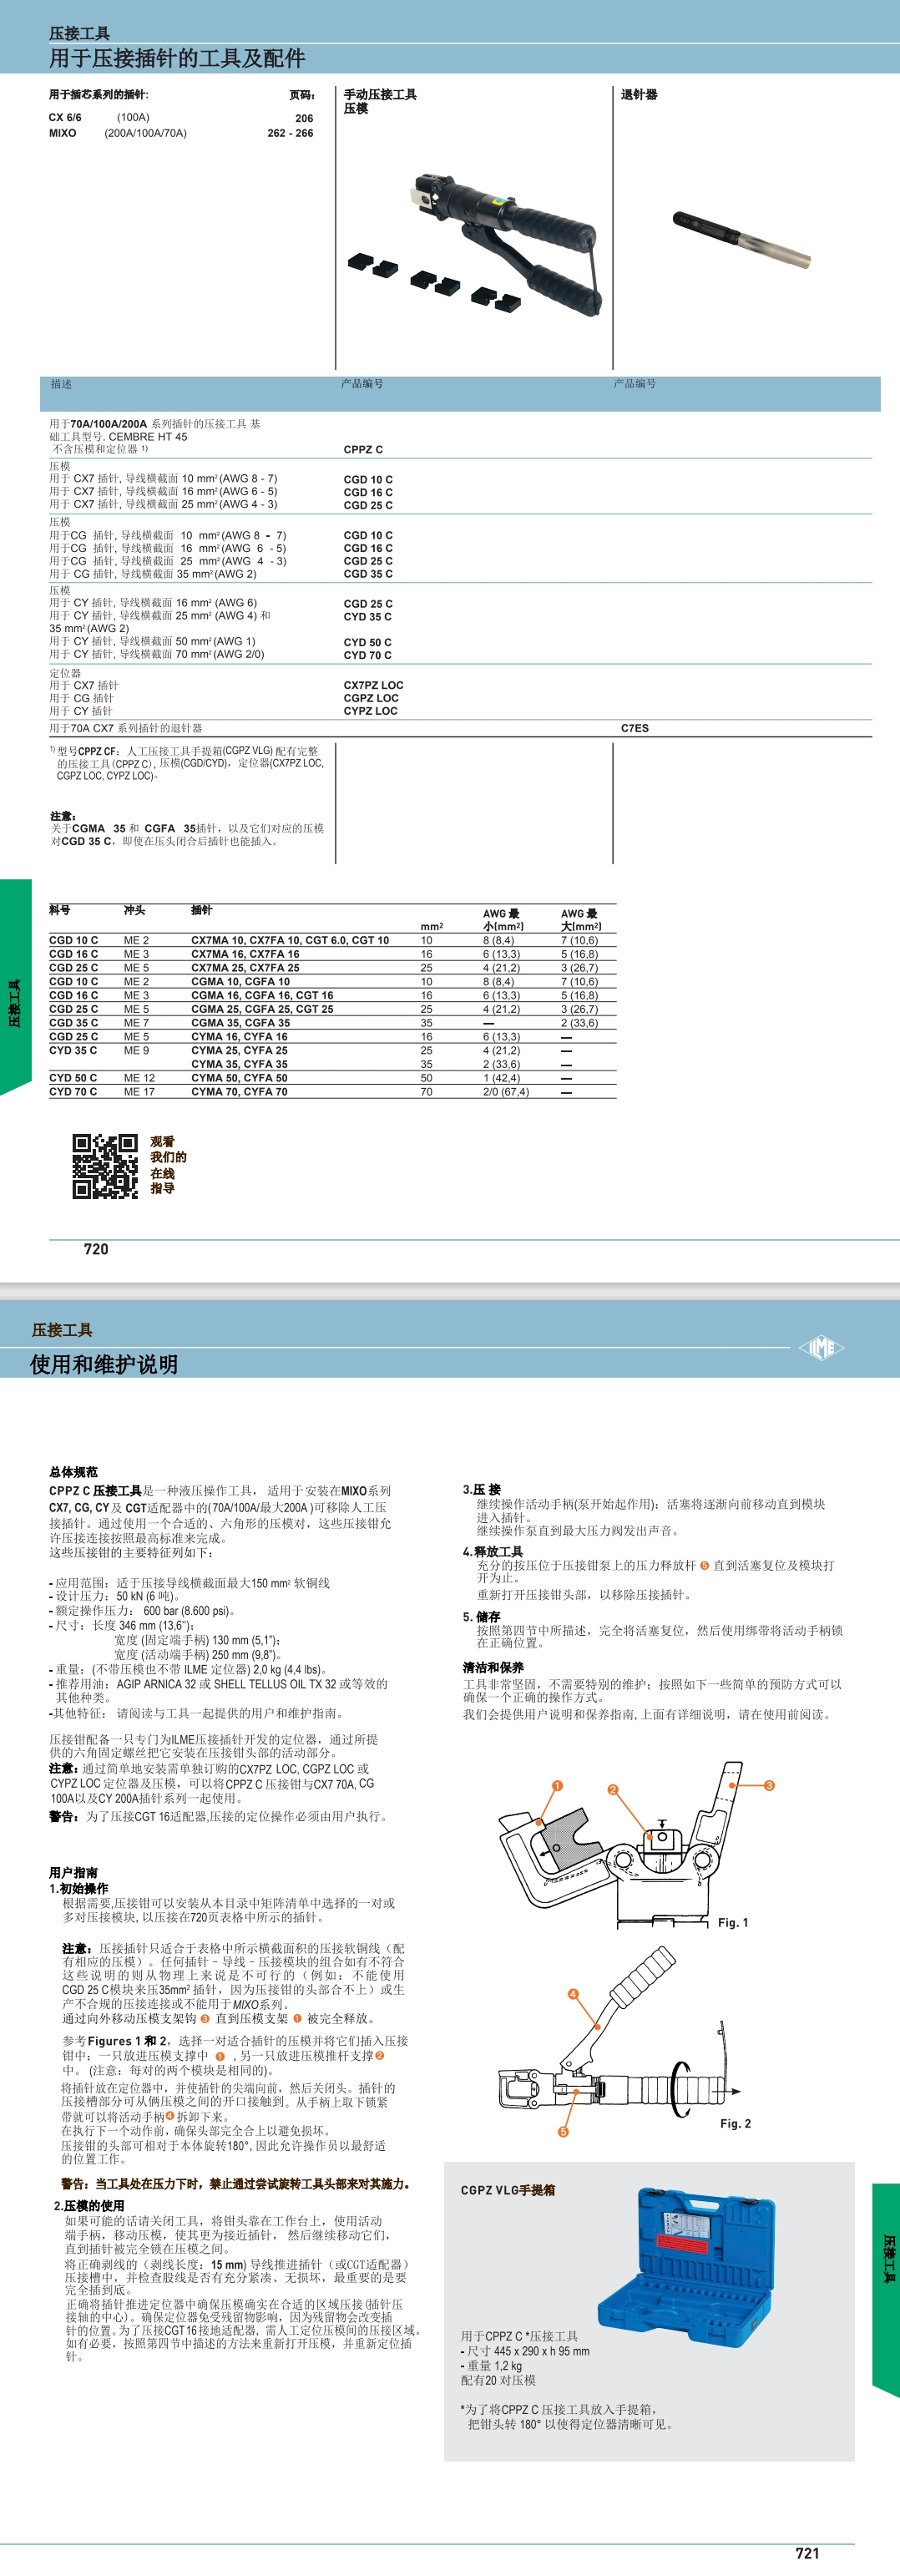This screenshot has width=900, height=2576.
Task: Click the green 压接工具 side tab on page 721
Action: (886, 2289)
